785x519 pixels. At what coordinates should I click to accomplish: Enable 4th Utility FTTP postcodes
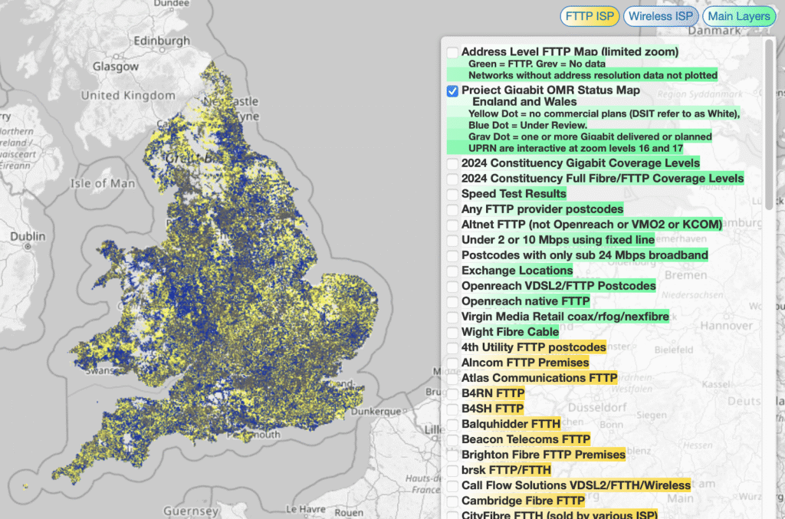[x=452, y=347]
